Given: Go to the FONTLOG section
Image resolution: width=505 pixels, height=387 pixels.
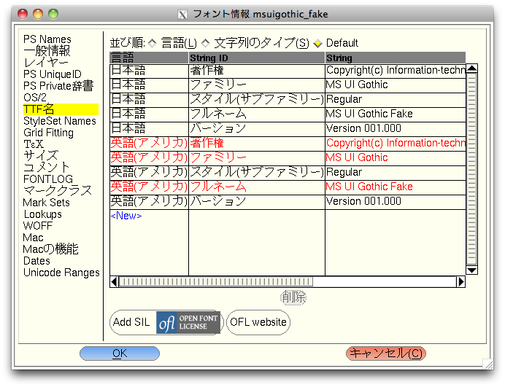Looking at the screenshot, I should coord(48,179).
